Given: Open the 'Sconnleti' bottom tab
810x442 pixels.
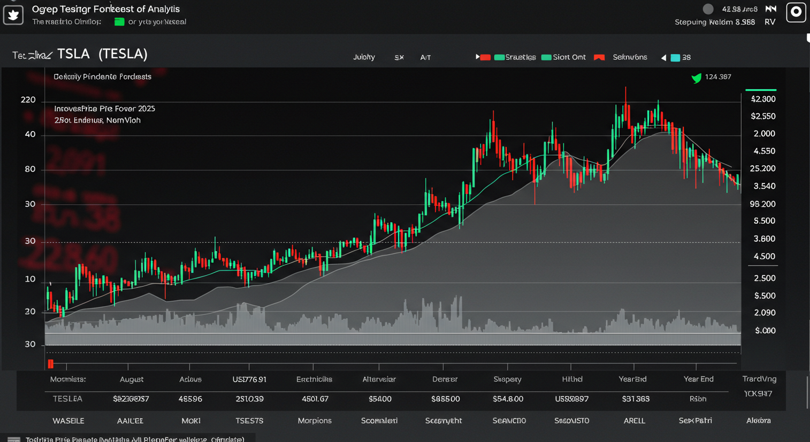Looking at the screenshot, I should coord(379,421).
